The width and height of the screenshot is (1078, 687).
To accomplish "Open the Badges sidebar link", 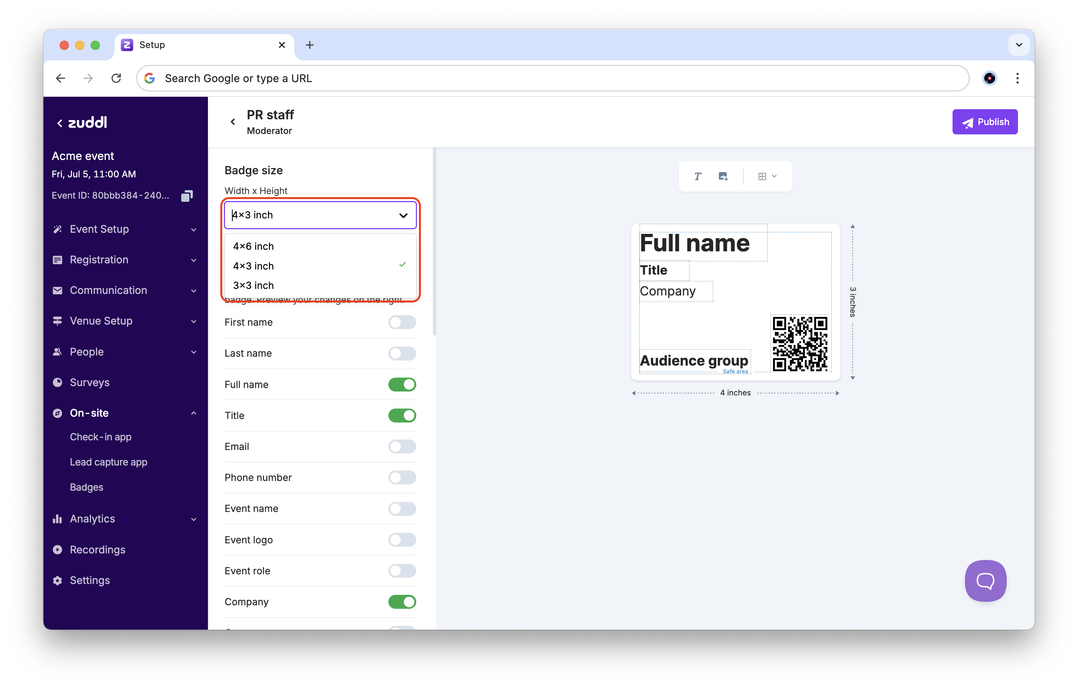I will (x=86, y=487).
